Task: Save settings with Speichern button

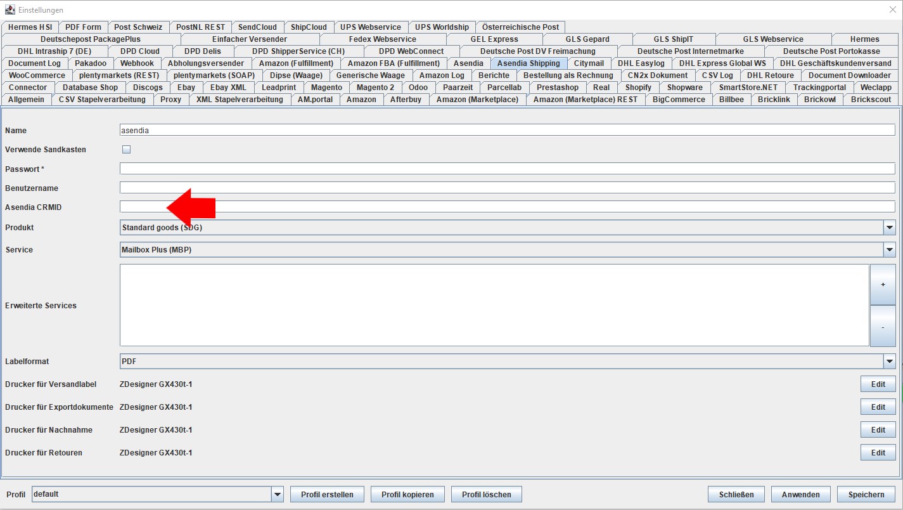Action: (866, 495)
